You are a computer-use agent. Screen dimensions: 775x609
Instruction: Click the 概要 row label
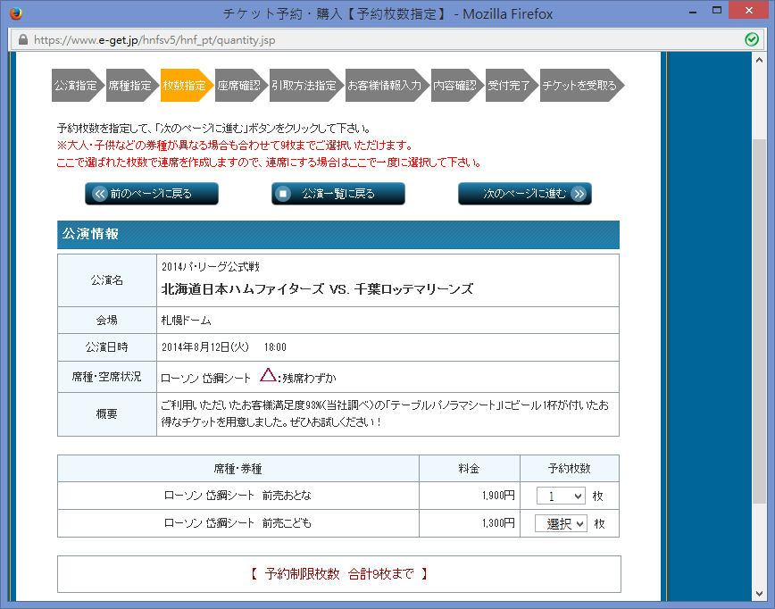[x=107, y=414]
